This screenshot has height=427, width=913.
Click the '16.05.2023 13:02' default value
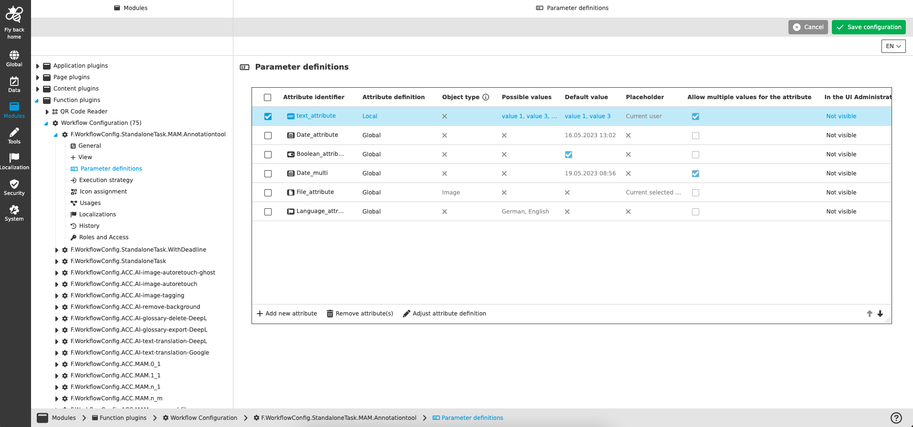pos(590,135)
